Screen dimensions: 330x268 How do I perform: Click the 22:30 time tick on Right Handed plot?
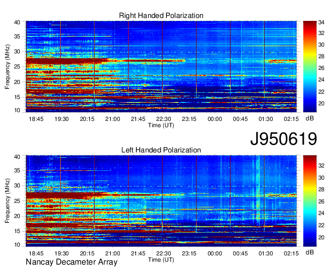(164, 119)
